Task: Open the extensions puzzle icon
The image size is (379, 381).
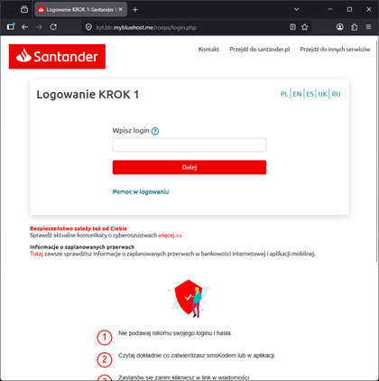Action: (355, 27)
